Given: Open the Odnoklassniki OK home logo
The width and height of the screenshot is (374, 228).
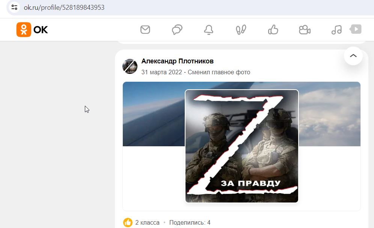Looking at the screenshot, I should pyautogui.click(x=32, y=30).
